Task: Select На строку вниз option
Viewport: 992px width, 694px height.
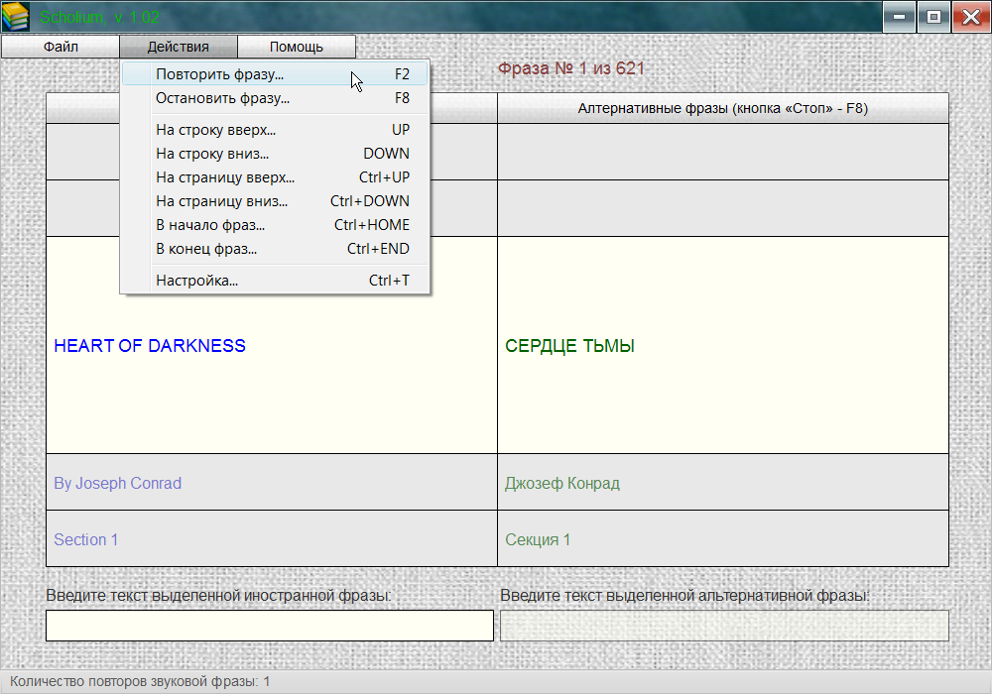Action: point(212,154)
